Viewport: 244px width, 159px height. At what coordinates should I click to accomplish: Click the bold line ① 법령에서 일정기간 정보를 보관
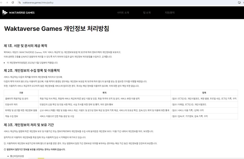[x=34, y=149]
